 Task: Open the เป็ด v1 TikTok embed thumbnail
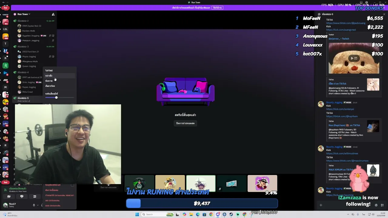pyautogui.click(x=373, y=85)
